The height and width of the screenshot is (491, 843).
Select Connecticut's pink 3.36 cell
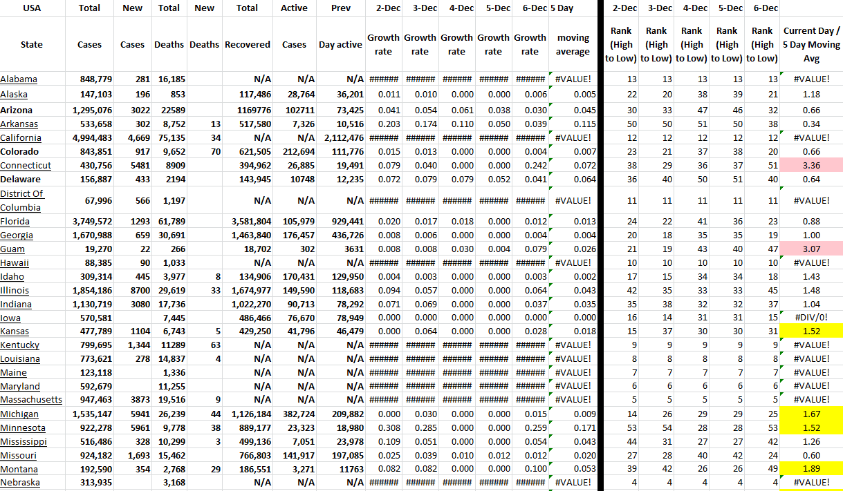tap(812, 166)
